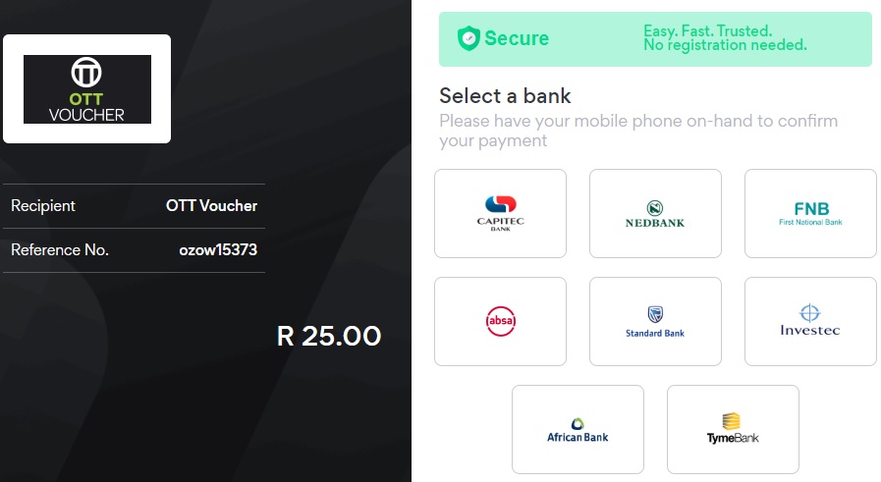Click the 'Select a bank' heading
The width and height of the screenshot is (881, 482).
(x=505, y=96)
